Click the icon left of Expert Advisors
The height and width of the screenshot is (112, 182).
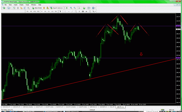(47, 8)
